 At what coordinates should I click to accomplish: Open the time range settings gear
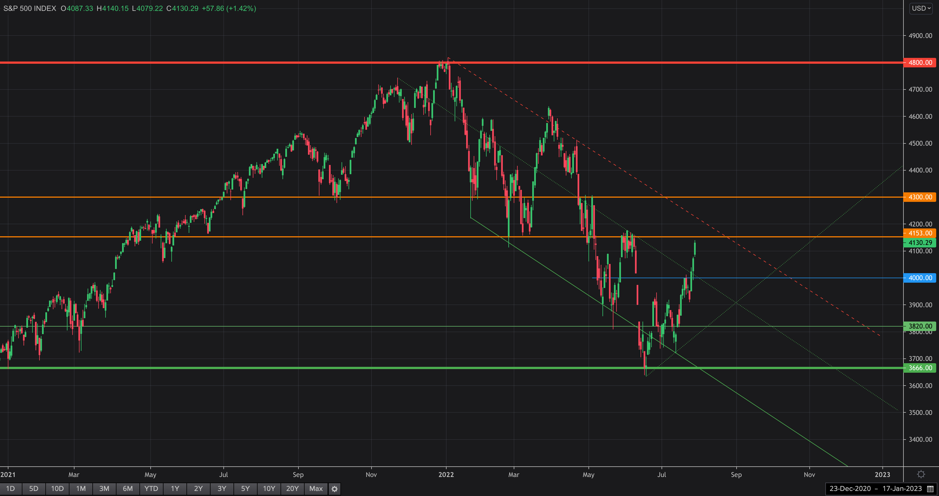pyautogui.click(x=334, y=489)
